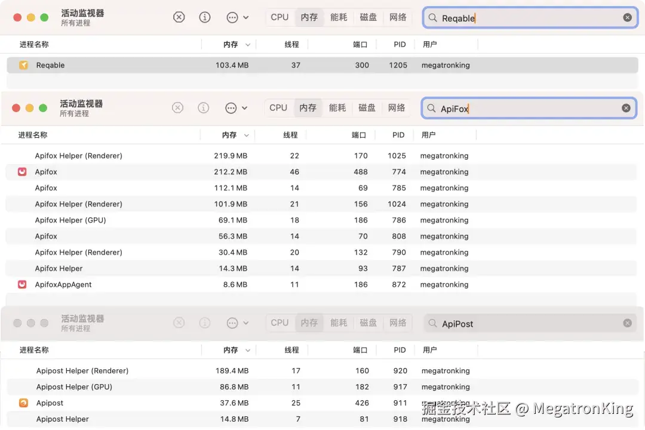Stop process icon in ApiPost window

pyautogui.click(x=179, y=323)
